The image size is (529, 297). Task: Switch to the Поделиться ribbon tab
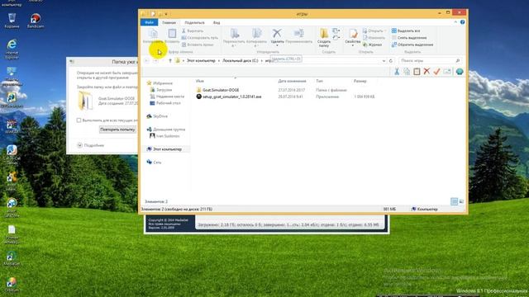pyautogui.click(x=195, y=22)
